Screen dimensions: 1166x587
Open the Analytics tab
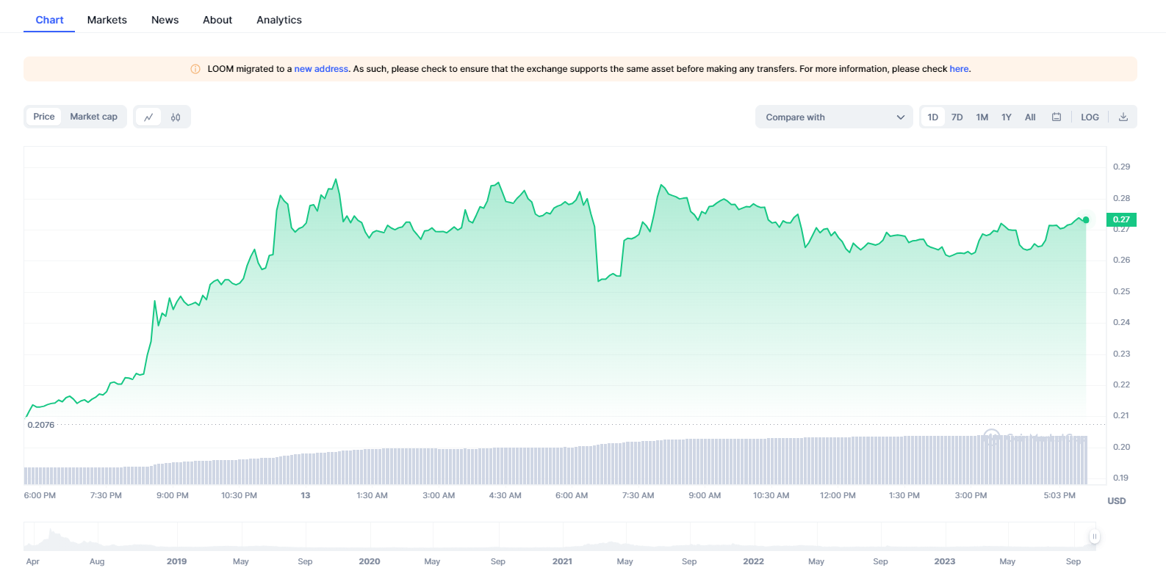pos(279,20)
